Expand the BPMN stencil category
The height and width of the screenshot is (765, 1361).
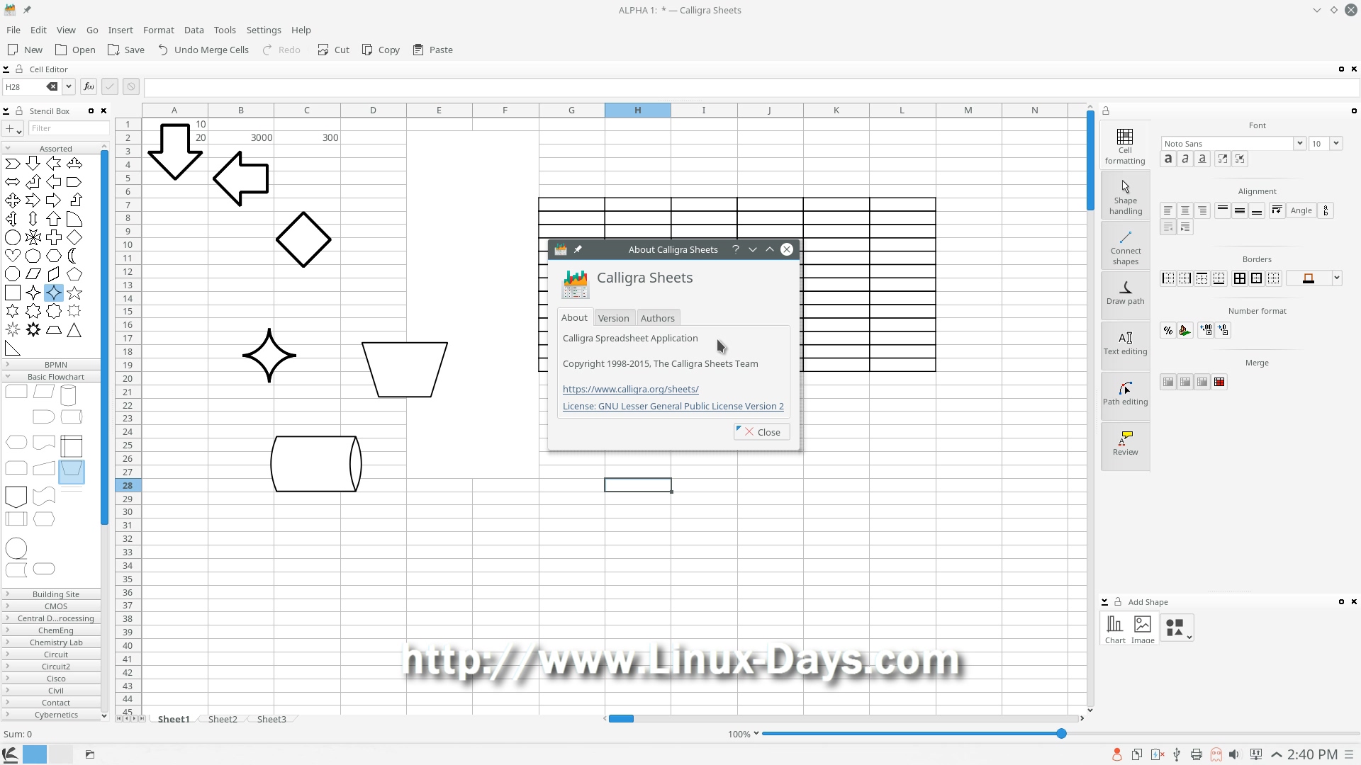click(x=51, y=365)
